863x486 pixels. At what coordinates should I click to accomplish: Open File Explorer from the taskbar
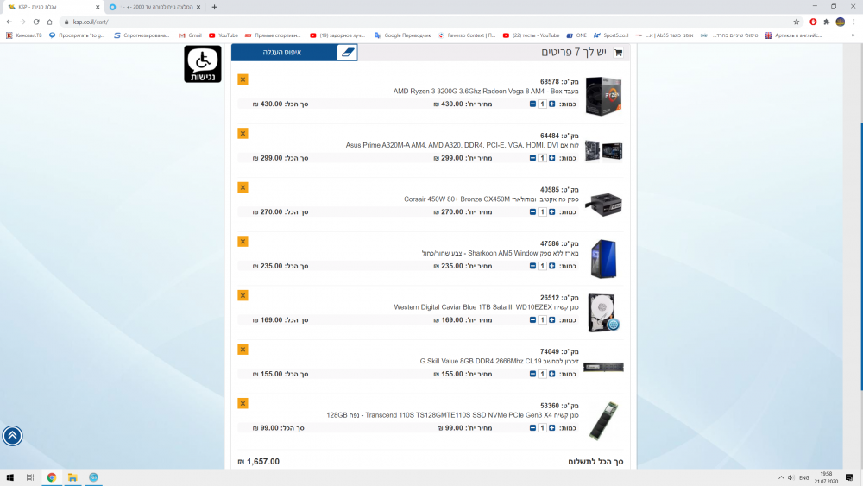tap(72, 477)
